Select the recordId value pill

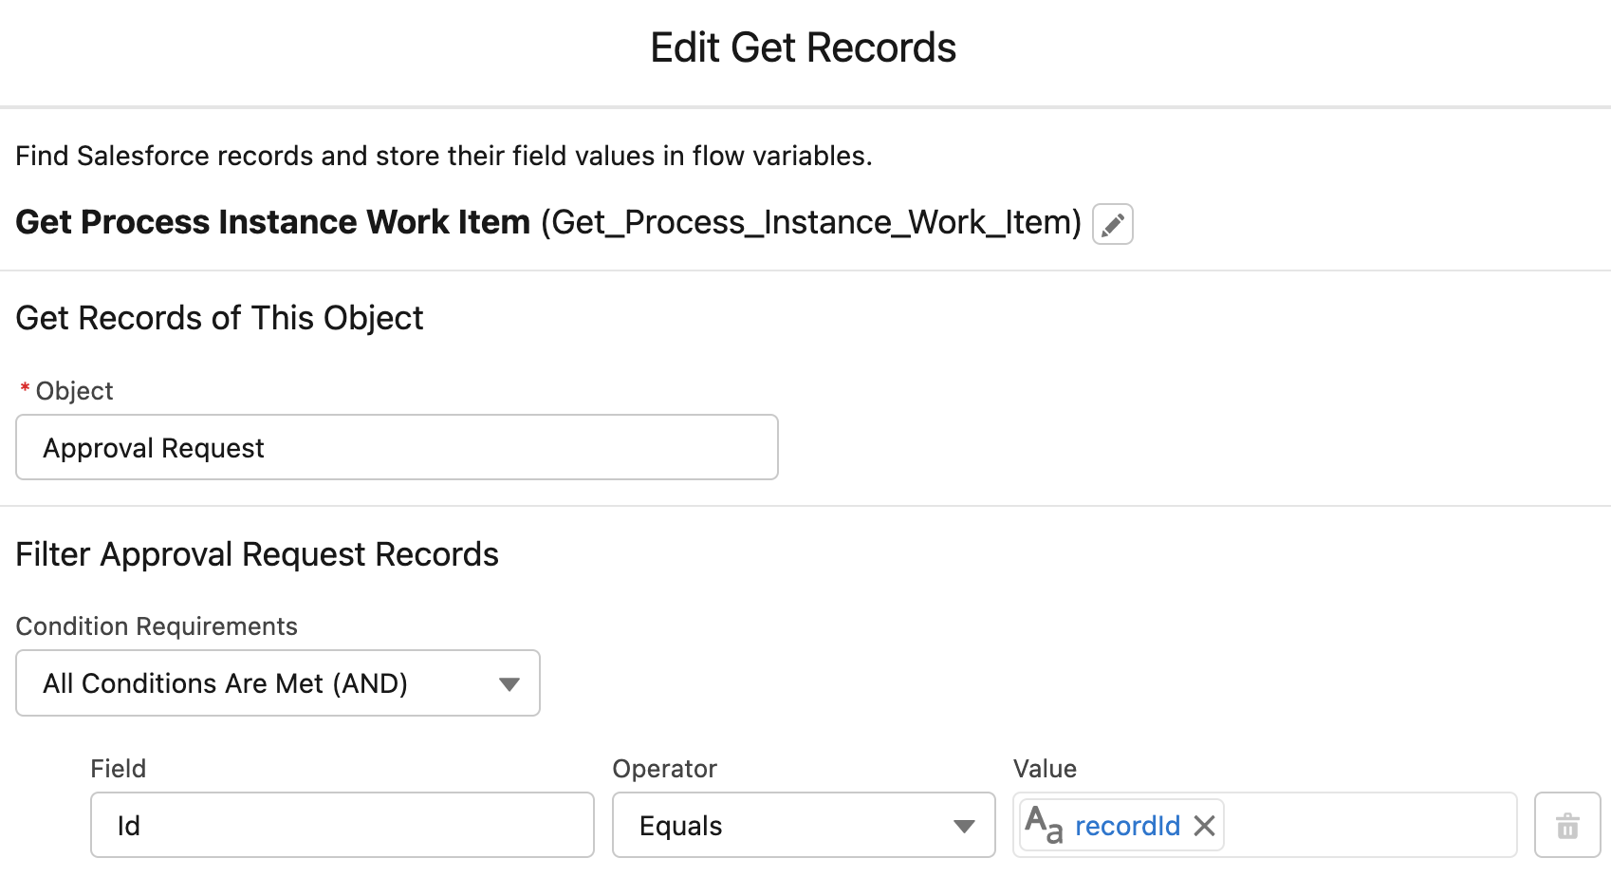[1127, 825]
